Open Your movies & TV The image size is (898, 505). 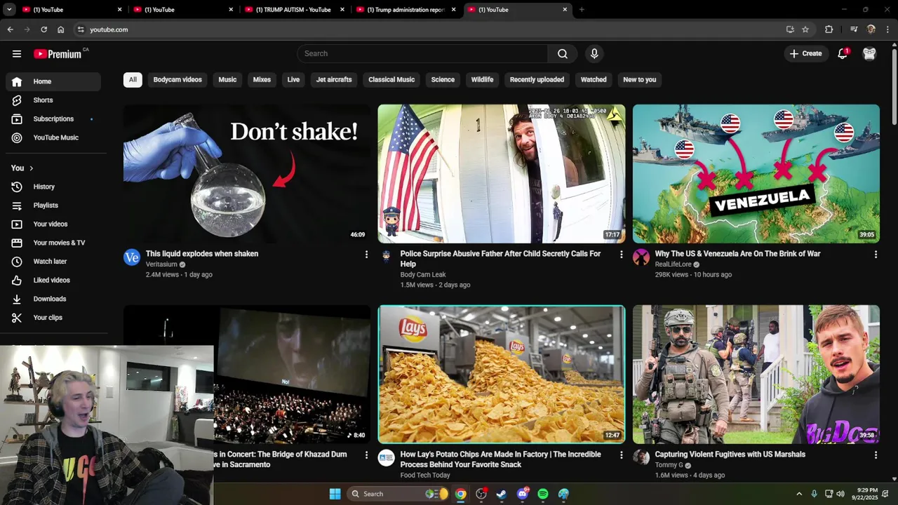coord(53,243)
